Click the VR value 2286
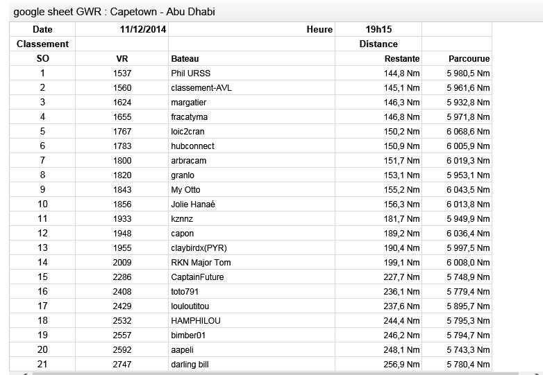 tap(122, 277)
